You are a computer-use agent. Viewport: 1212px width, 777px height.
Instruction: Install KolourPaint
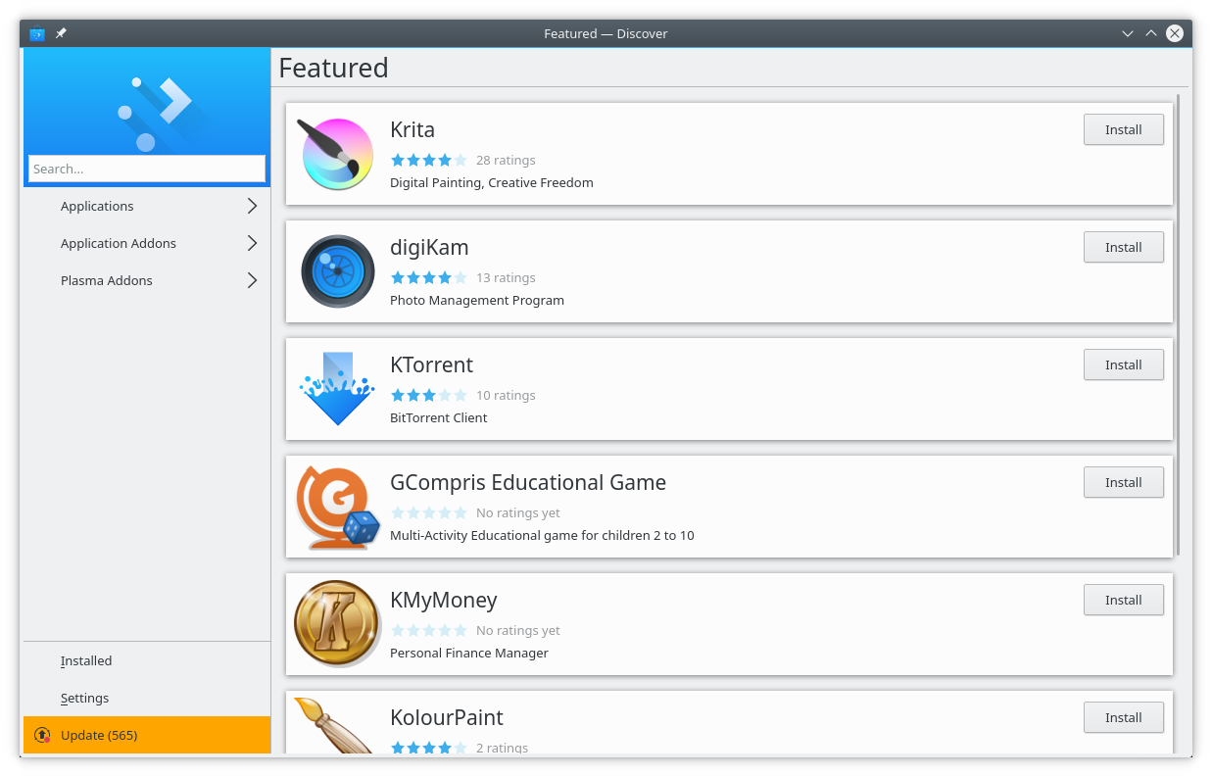[x=1124, y=717]
